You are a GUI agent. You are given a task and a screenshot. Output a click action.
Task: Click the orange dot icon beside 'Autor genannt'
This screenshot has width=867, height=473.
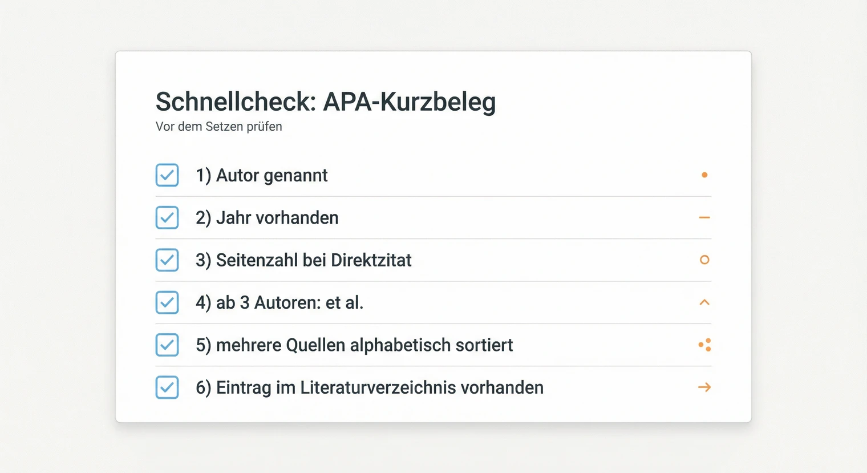coord(704,175)
